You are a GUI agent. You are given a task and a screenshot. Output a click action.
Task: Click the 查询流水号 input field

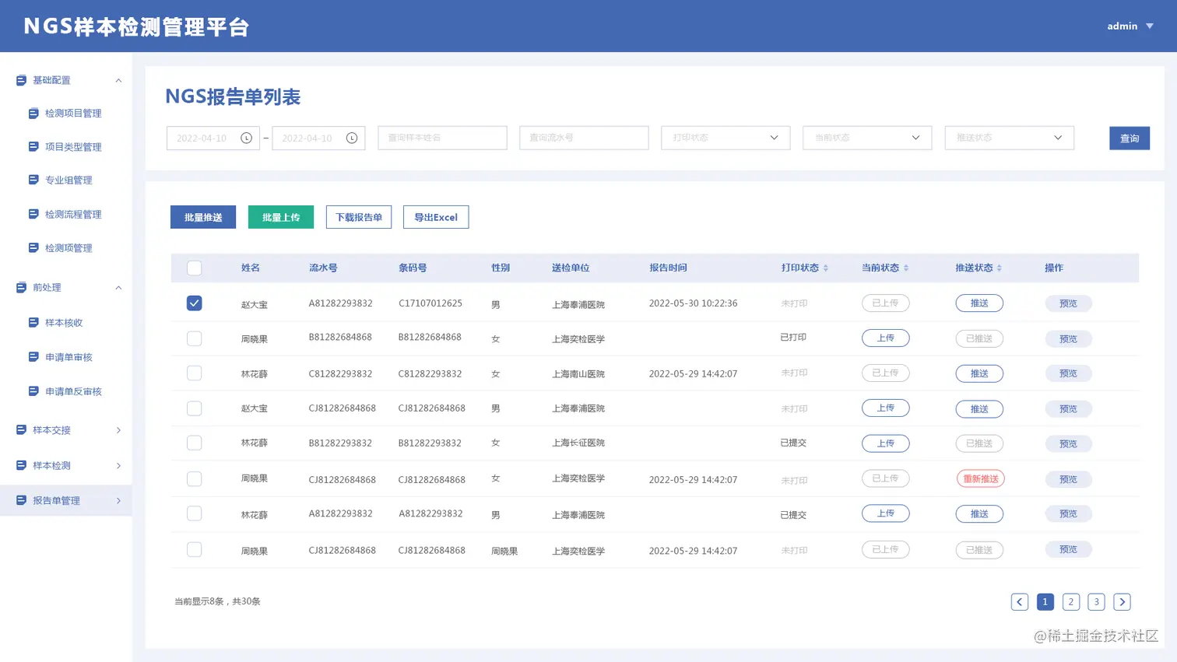(584, 138)
